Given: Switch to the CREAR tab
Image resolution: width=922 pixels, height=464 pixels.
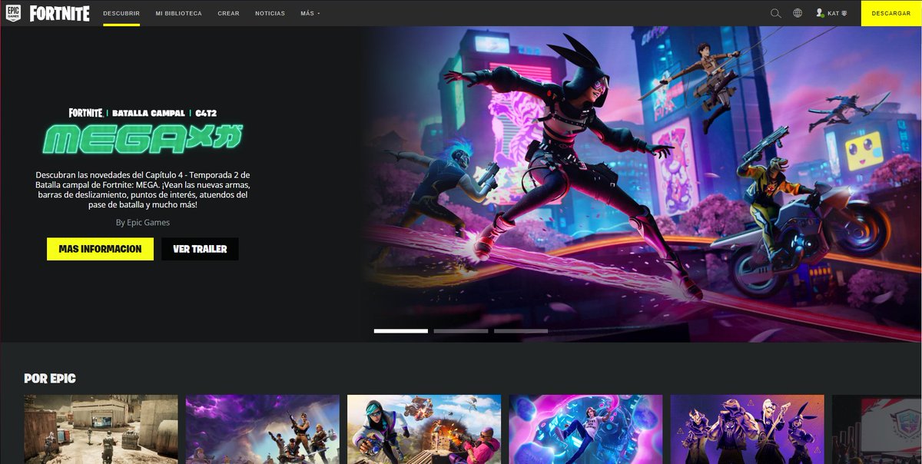Looking at the screenshot, I should click(x=228, y=13).
